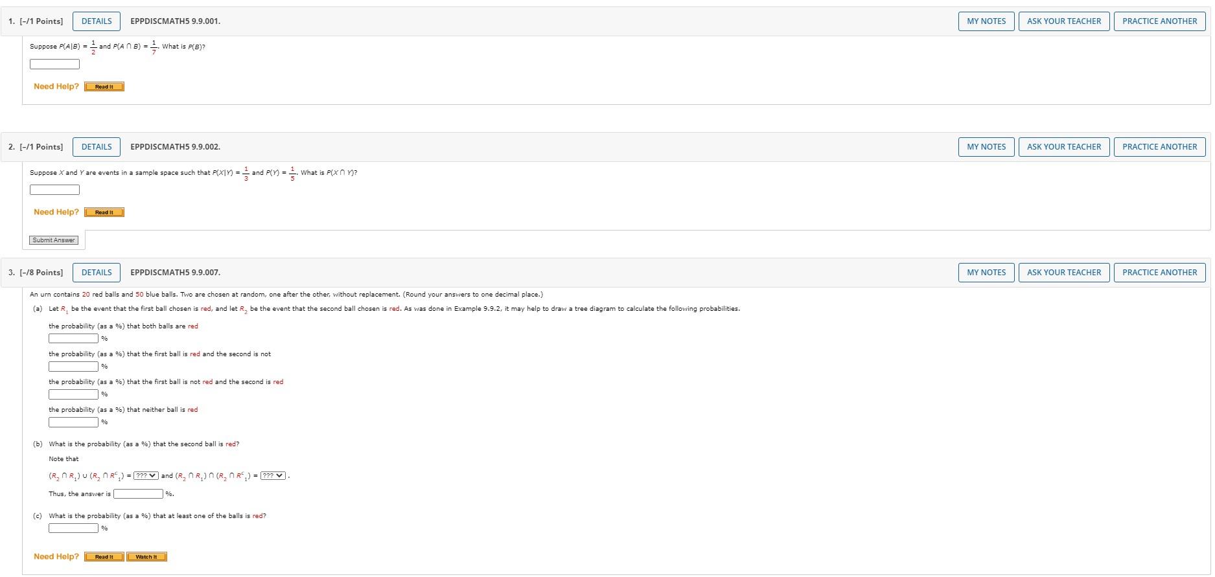Click the '3. [-/8 Points]' label

coord(36,273)
